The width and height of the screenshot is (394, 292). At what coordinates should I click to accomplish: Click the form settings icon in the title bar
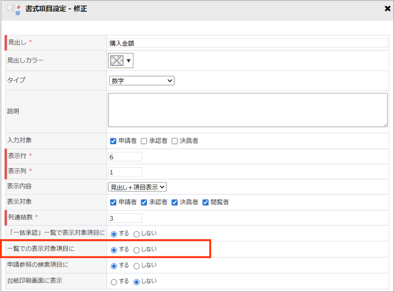(x=14, y=10)
